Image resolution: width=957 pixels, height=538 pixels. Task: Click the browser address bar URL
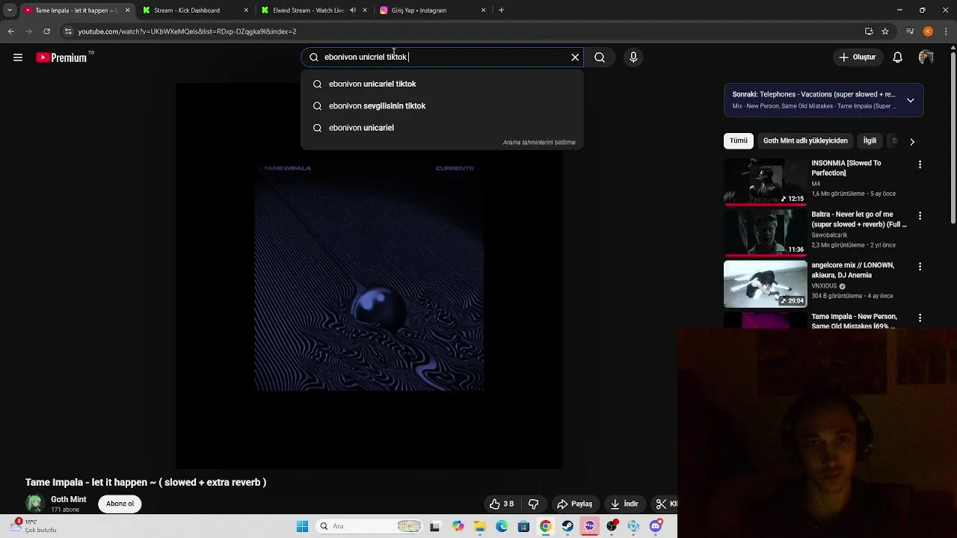click(187, 31)
